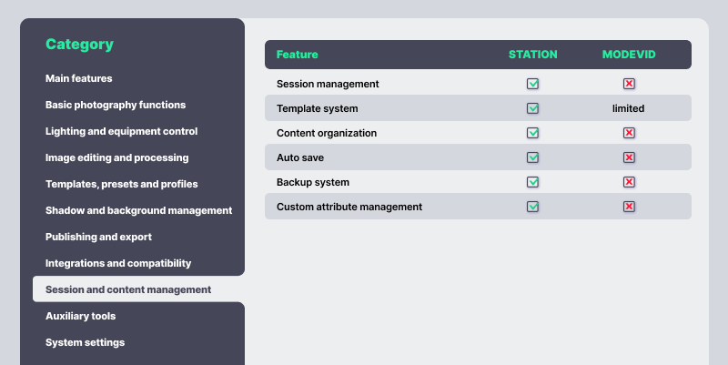Click STATION checkmark for Backup system
The height and width of the screenshot is (365, 728).
tap(532, 182)
